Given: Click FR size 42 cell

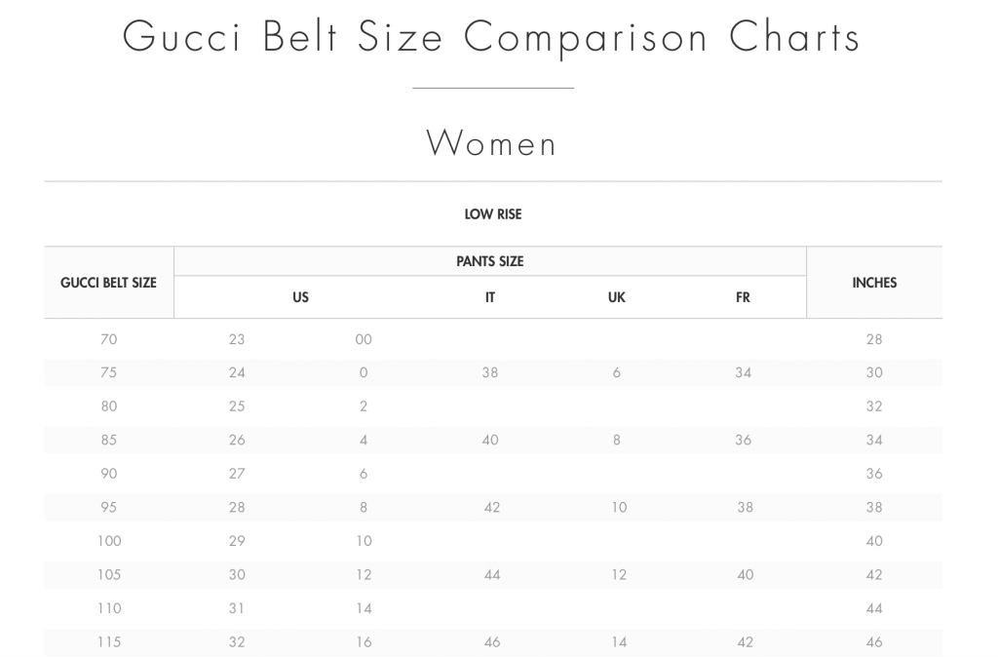Looking at the screenshot, I should coord(745,642).
